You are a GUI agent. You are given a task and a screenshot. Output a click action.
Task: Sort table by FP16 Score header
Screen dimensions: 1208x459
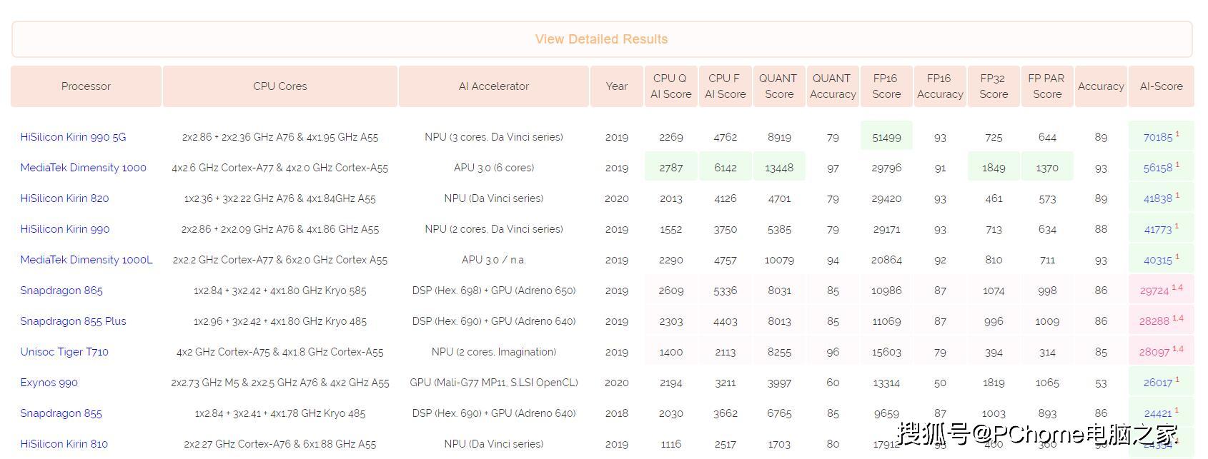click(886, 86)
